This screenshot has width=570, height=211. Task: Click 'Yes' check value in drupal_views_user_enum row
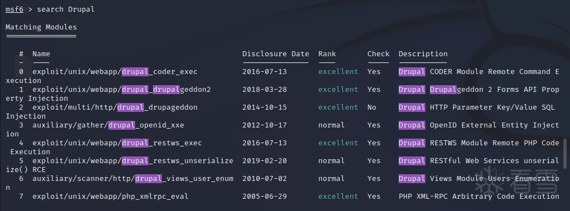374,178
